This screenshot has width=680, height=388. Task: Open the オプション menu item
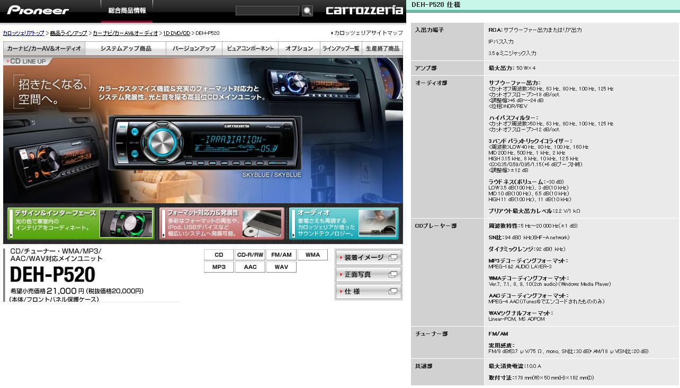299,49
